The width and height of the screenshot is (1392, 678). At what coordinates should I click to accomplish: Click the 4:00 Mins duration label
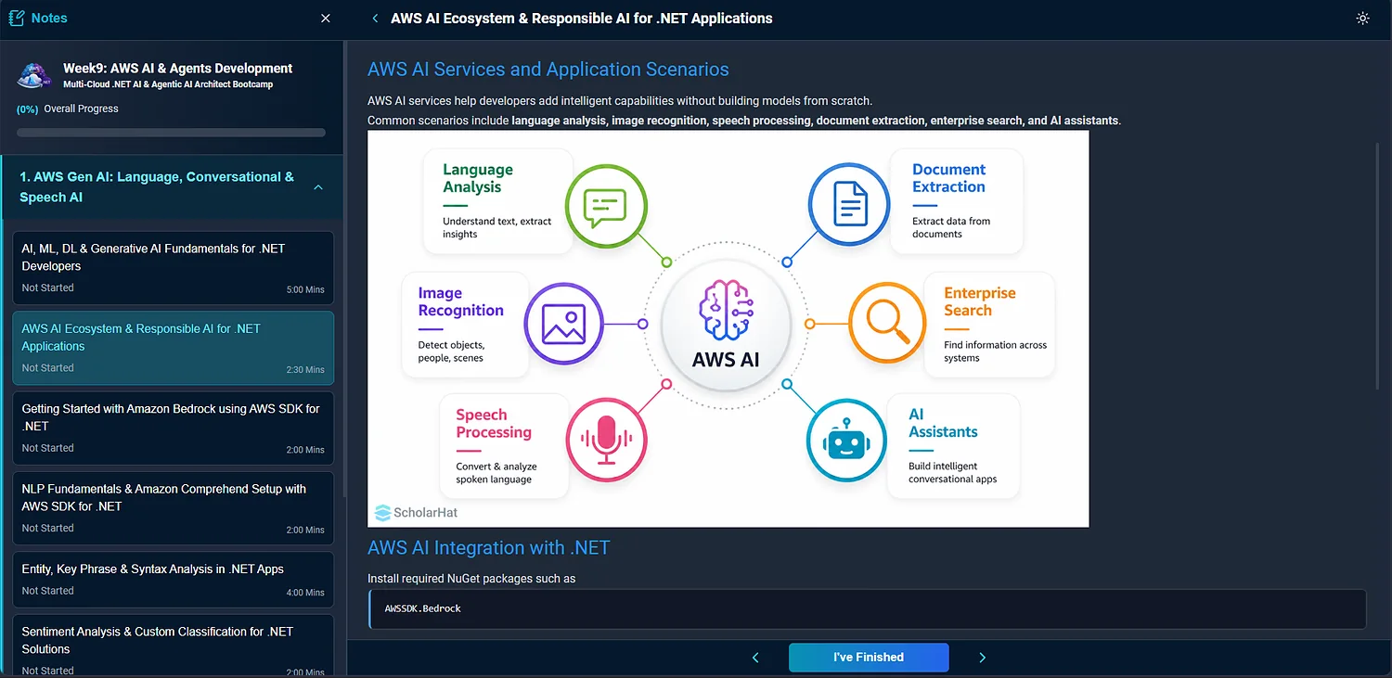click(305, 593)
